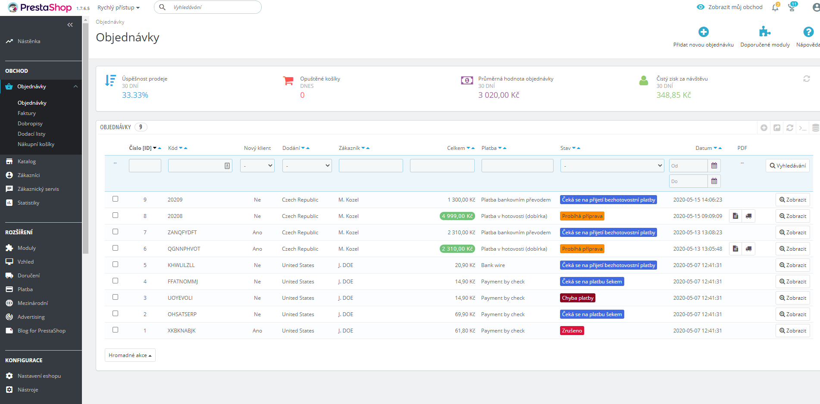Click Zobrazit for order OHSATSERP
The height and width of the screenshot is (404, 820).
pos(793,314)
